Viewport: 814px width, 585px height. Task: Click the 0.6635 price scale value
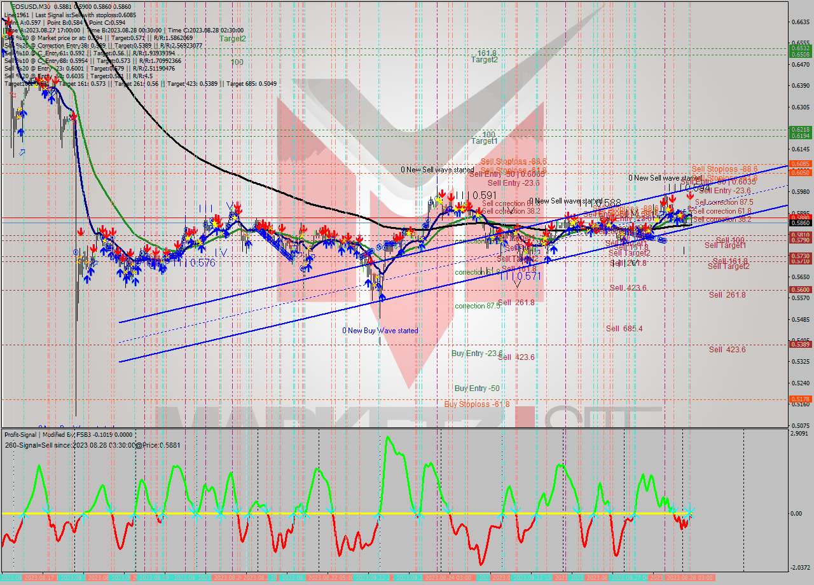[x=799, y=22]
